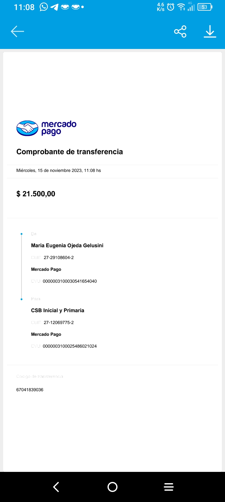Tap the share icon

pos(180,31)
